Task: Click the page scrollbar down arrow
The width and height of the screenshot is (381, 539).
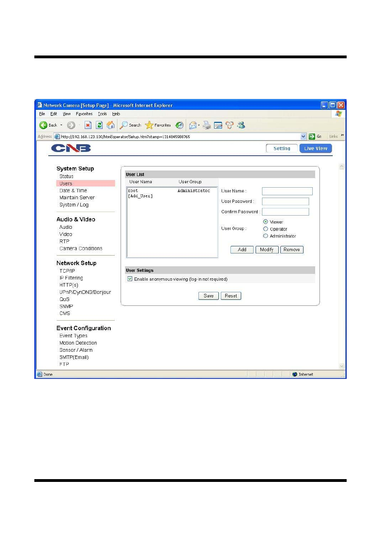Action: 341,366
